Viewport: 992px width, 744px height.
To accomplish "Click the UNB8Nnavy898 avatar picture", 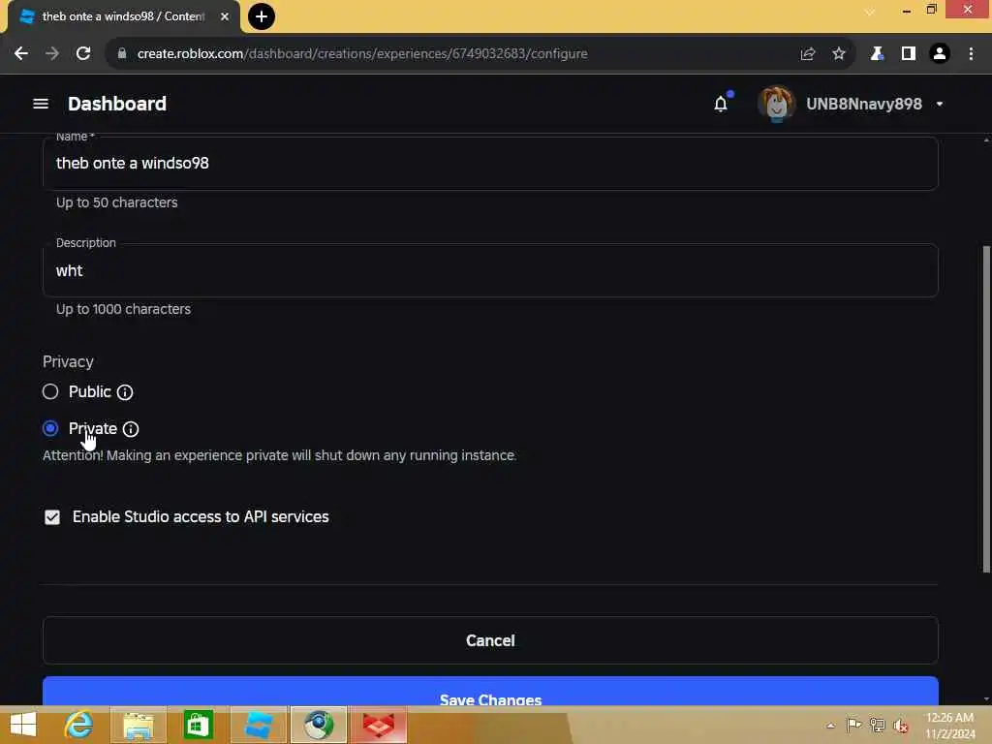I will point(777,104).
